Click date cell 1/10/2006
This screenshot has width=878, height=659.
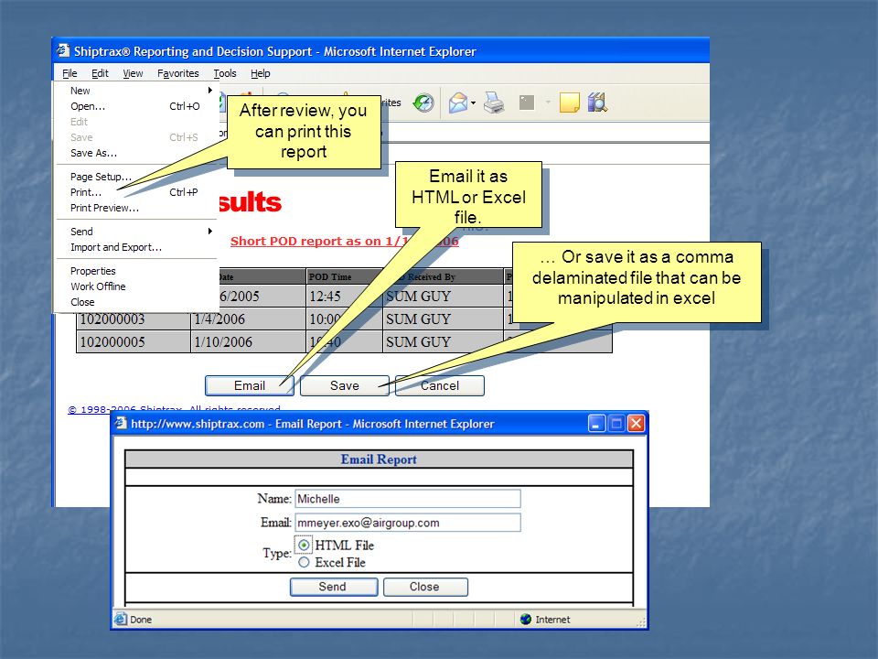tap(249, 341)
